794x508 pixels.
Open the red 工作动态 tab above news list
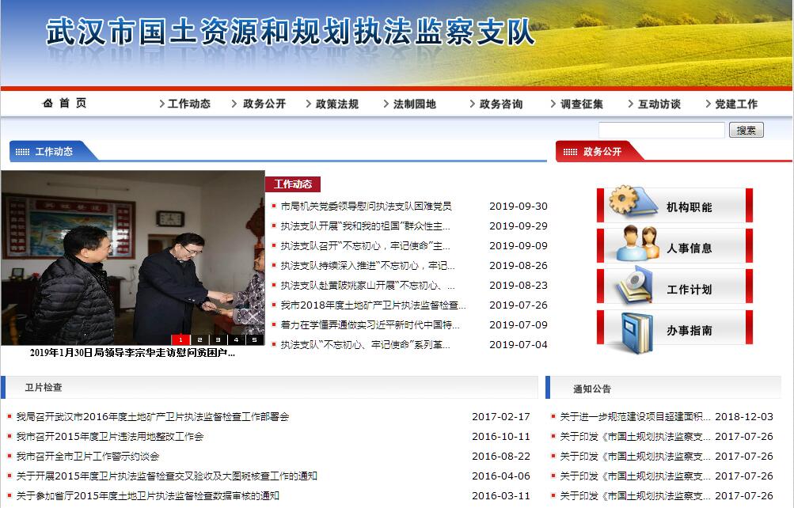coord(293,184)
